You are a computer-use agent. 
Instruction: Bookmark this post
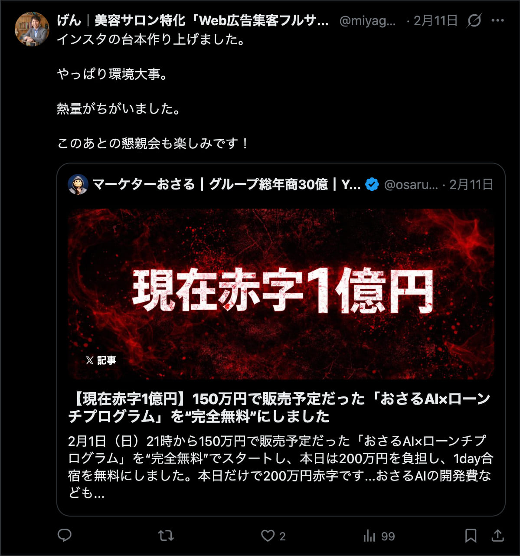click(471, 536)
